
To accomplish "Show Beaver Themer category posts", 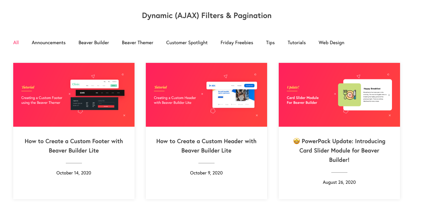I will 138,43.
